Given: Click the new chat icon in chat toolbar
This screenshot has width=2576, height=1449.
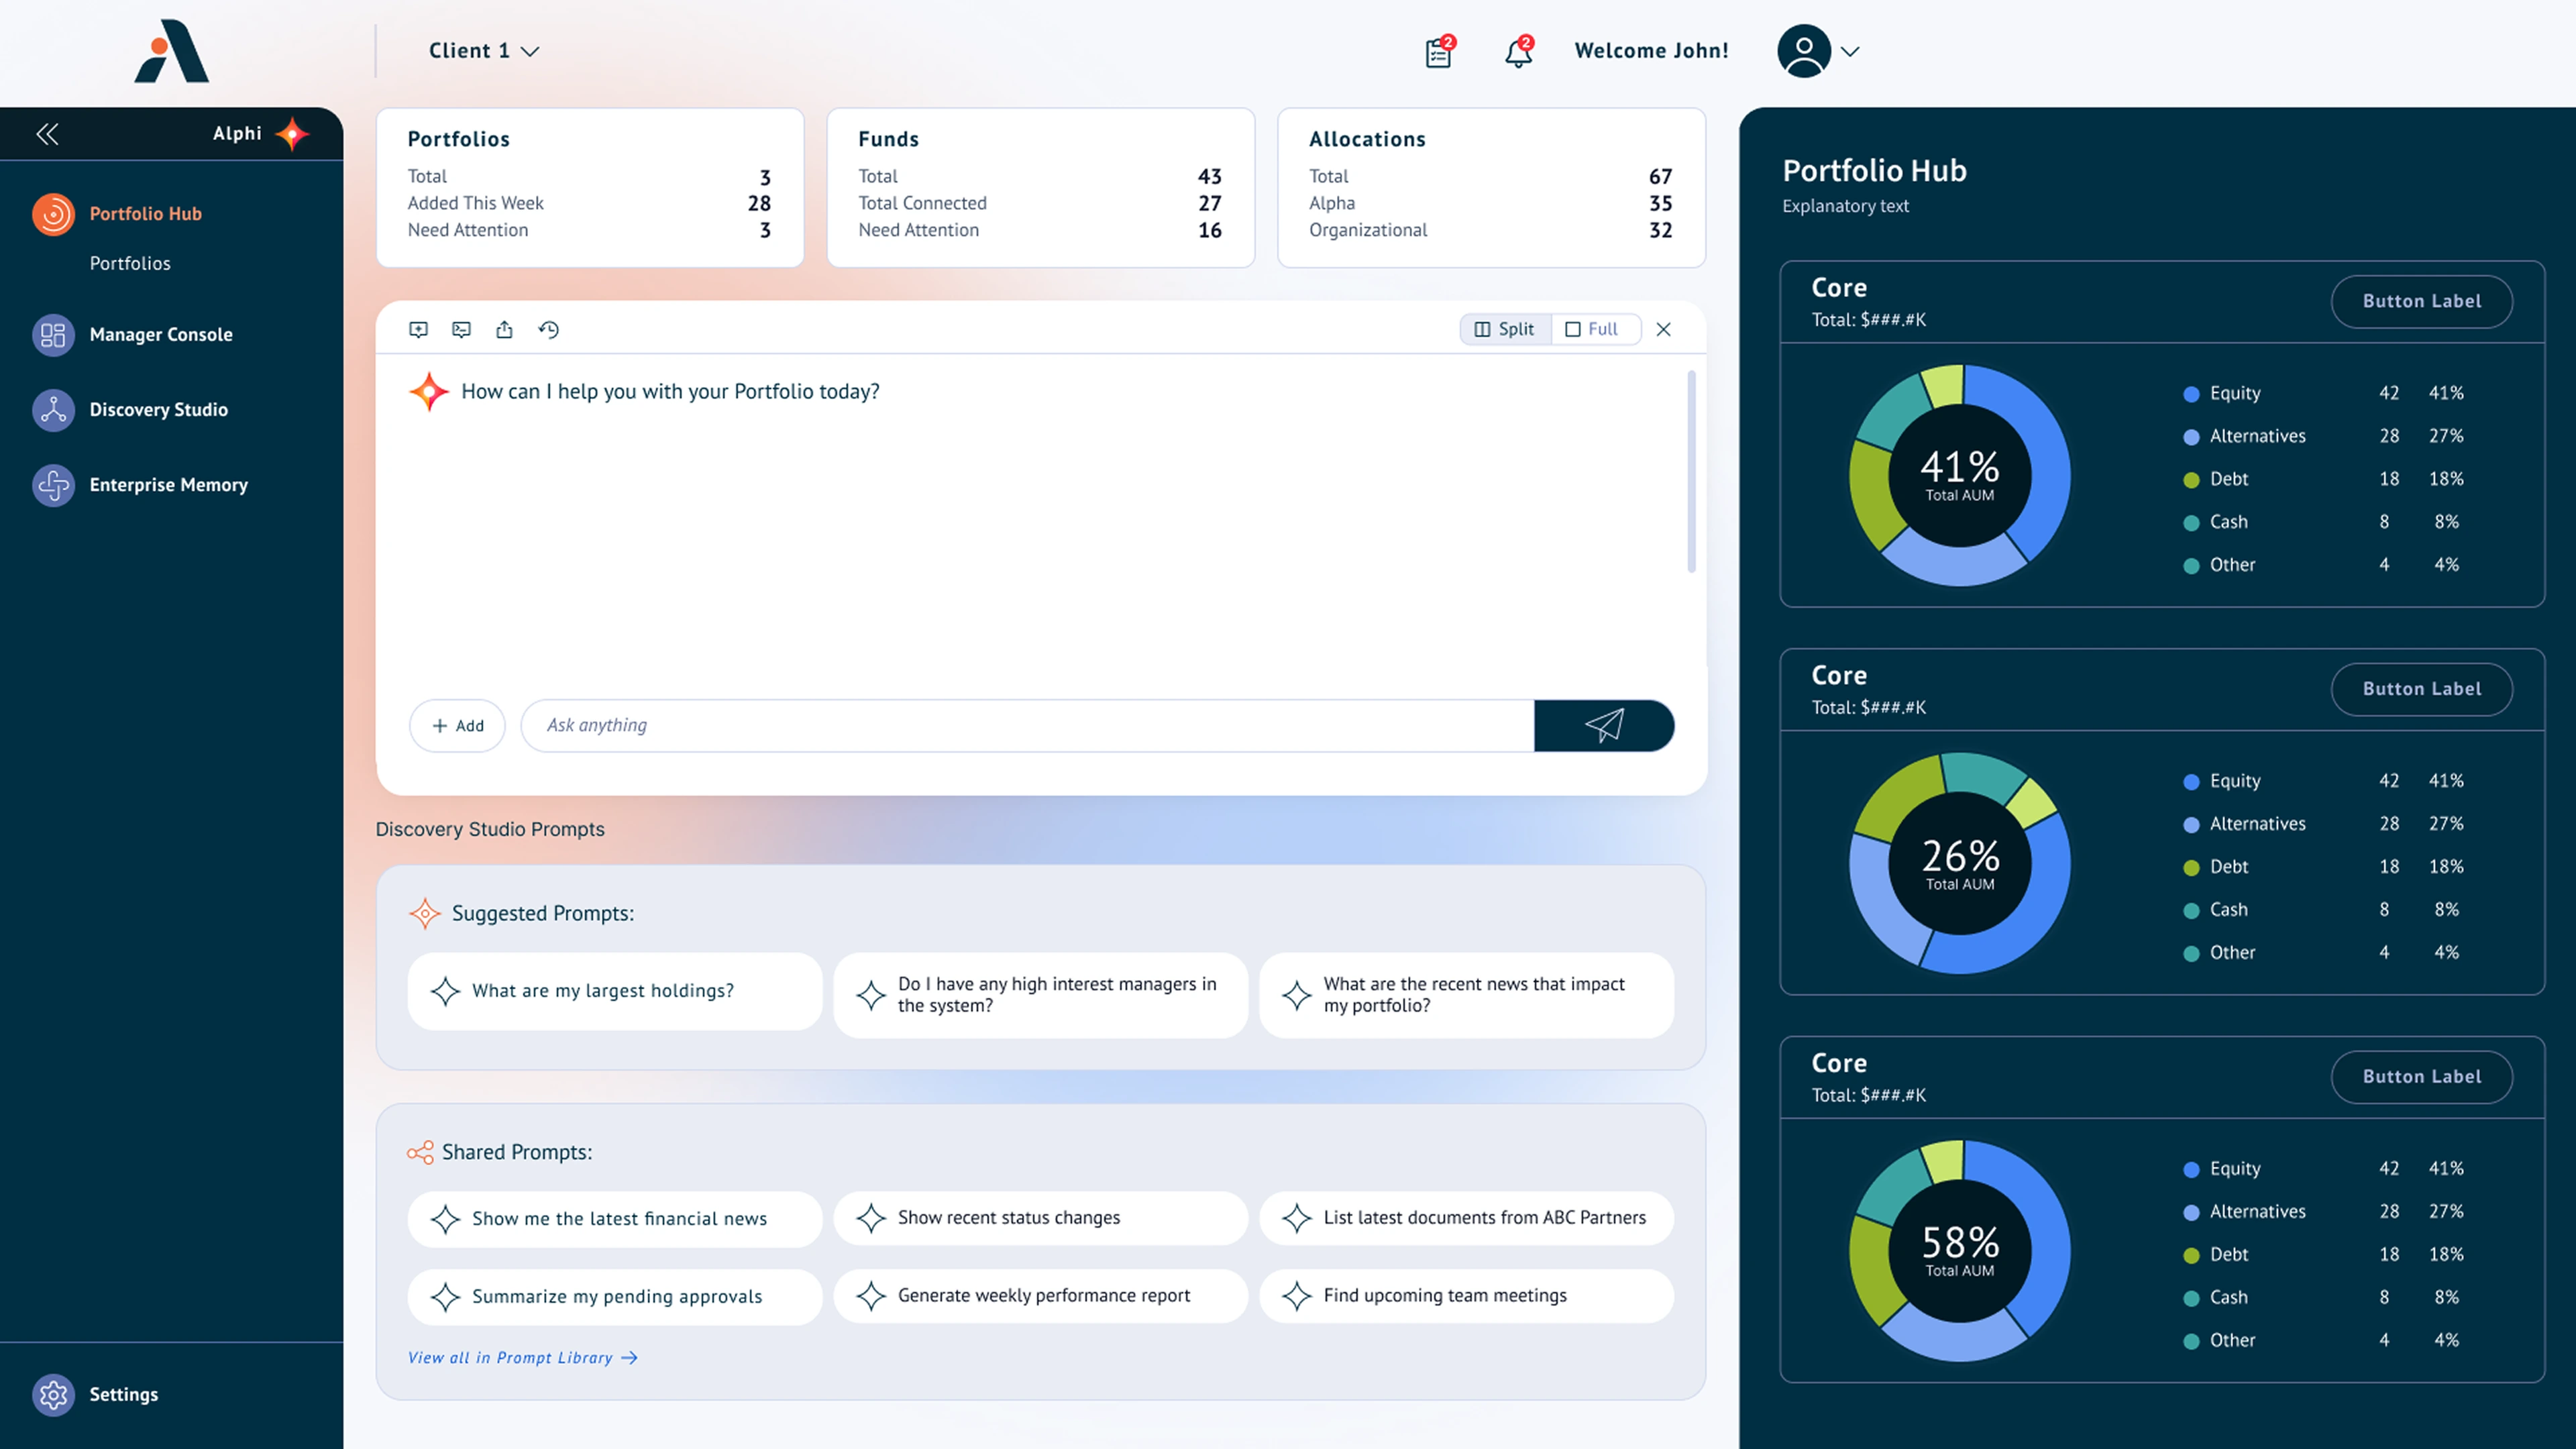Looking at the screenshot, I should tap(419, 329).
